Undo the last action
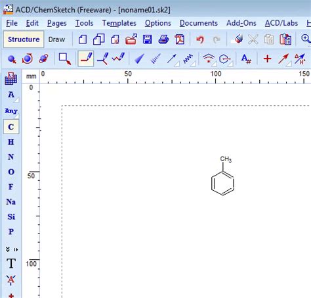311x298 pixels. click(x=200, y=39)
